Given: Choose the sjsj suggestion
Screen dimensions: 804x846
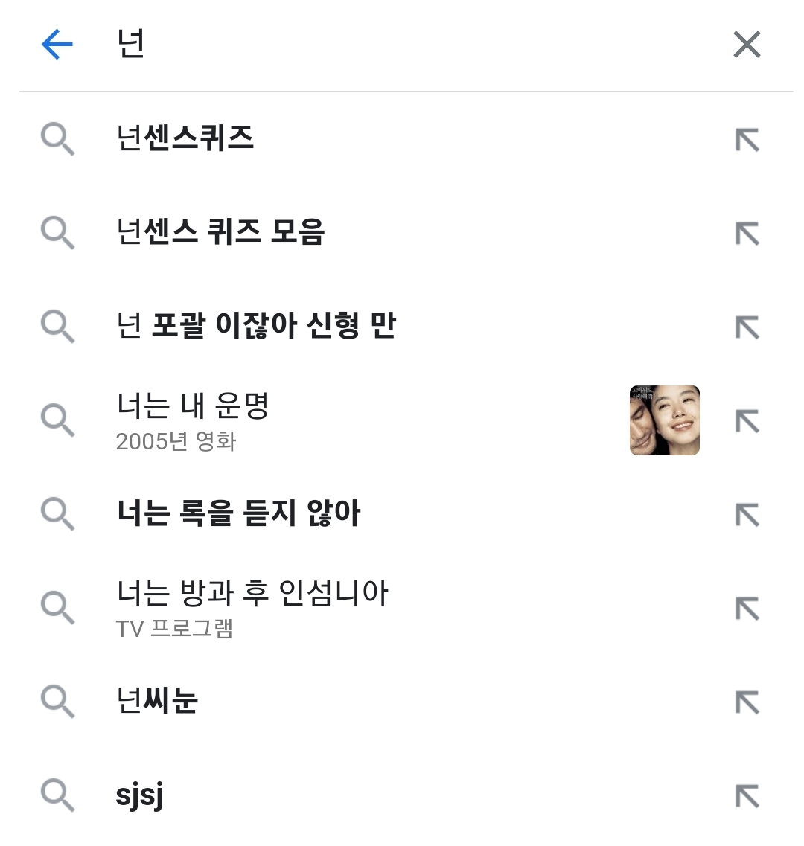Looking at the screenshot, I should (x=140, y=795).
